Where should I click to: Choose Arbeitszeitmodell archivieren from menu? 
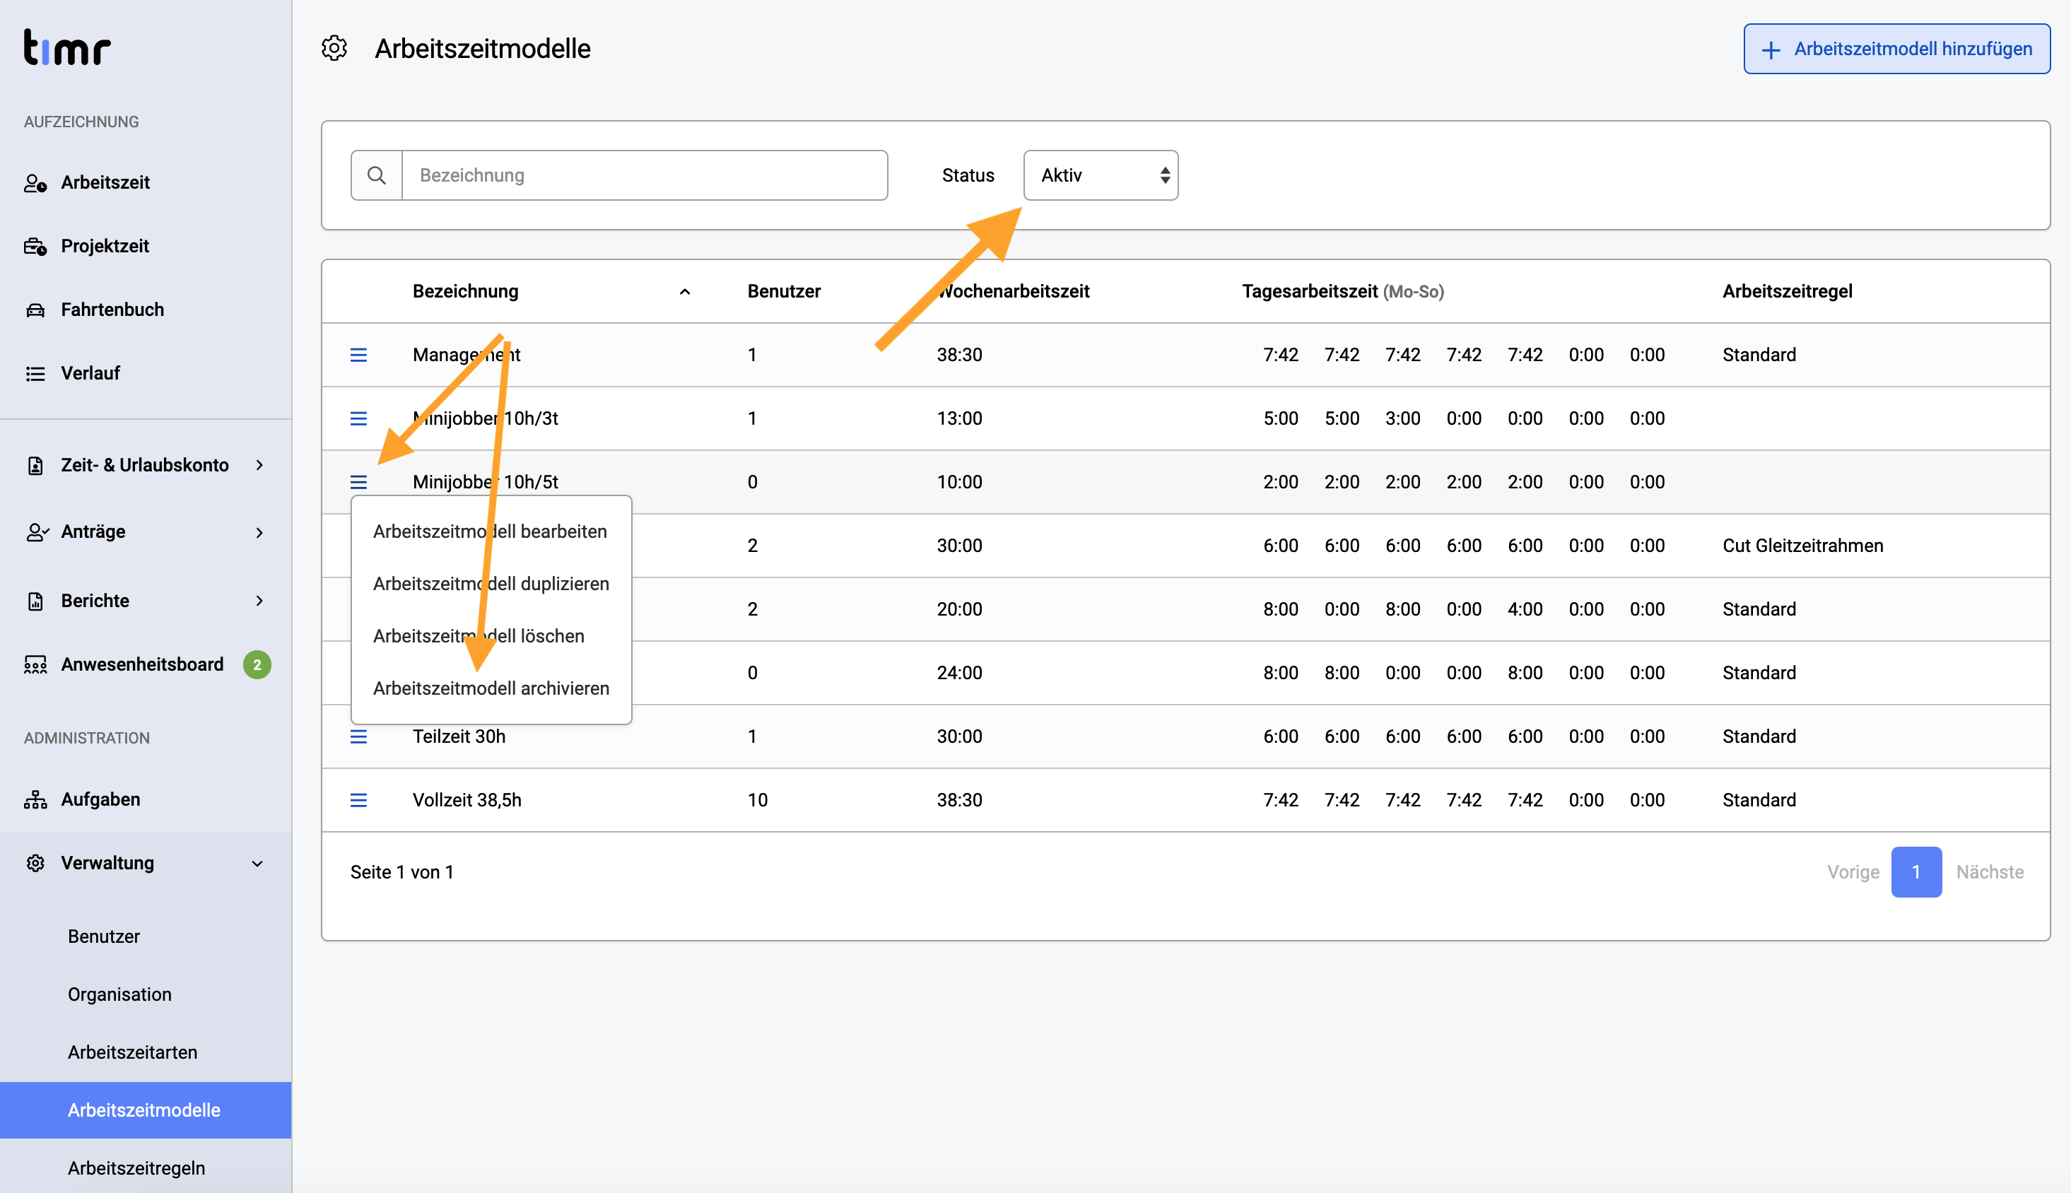point(491,688)
